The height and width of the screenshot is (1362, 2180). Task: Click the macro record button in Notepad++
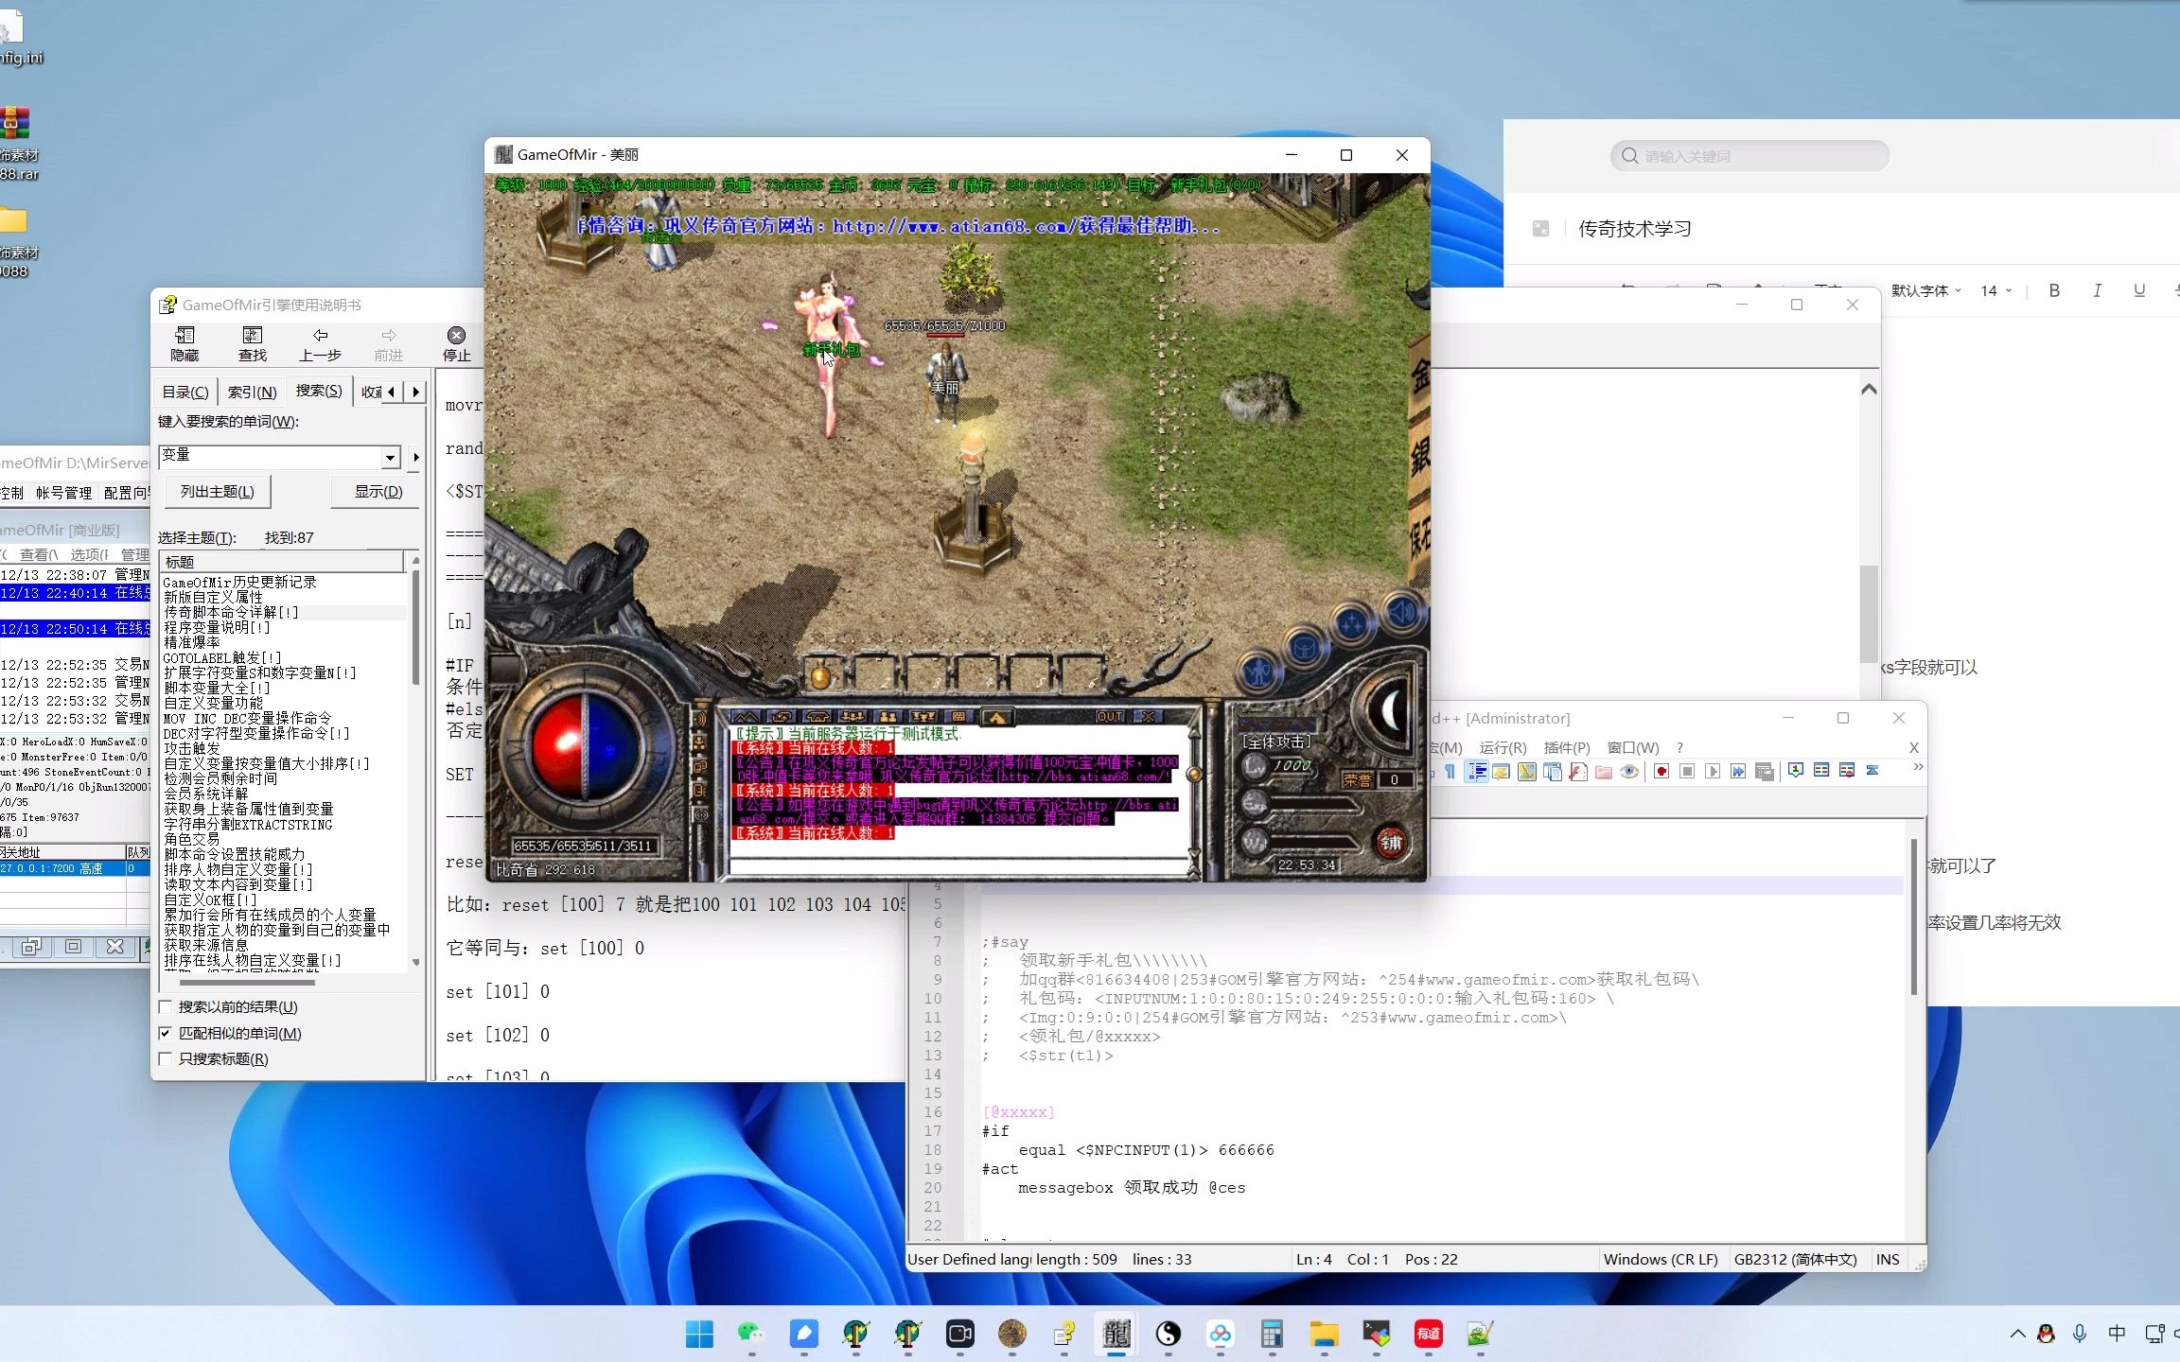tap(1661, 772)
